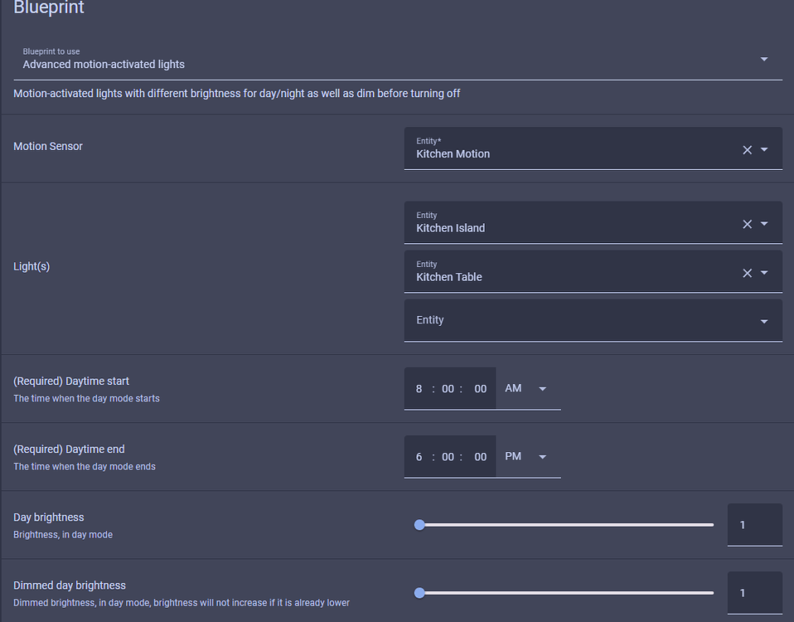Open the Kitchen Motion entity dropdown arrow
This screenshot has width=794, height=622.
point(764,150)
